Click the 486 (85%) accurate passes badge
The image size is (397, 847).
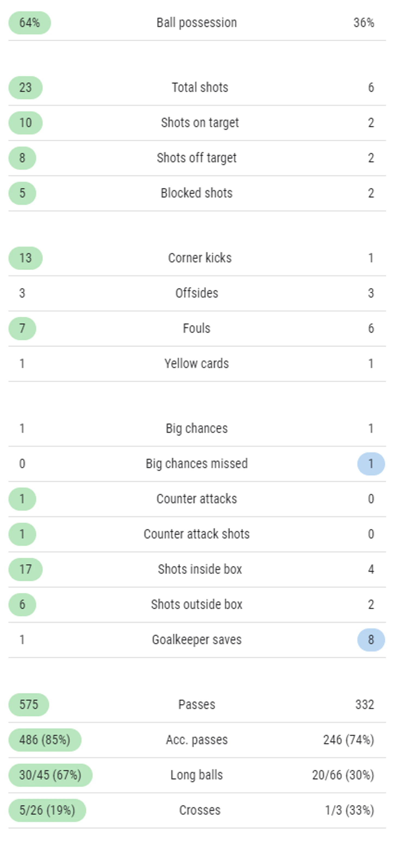click(45, 740)
